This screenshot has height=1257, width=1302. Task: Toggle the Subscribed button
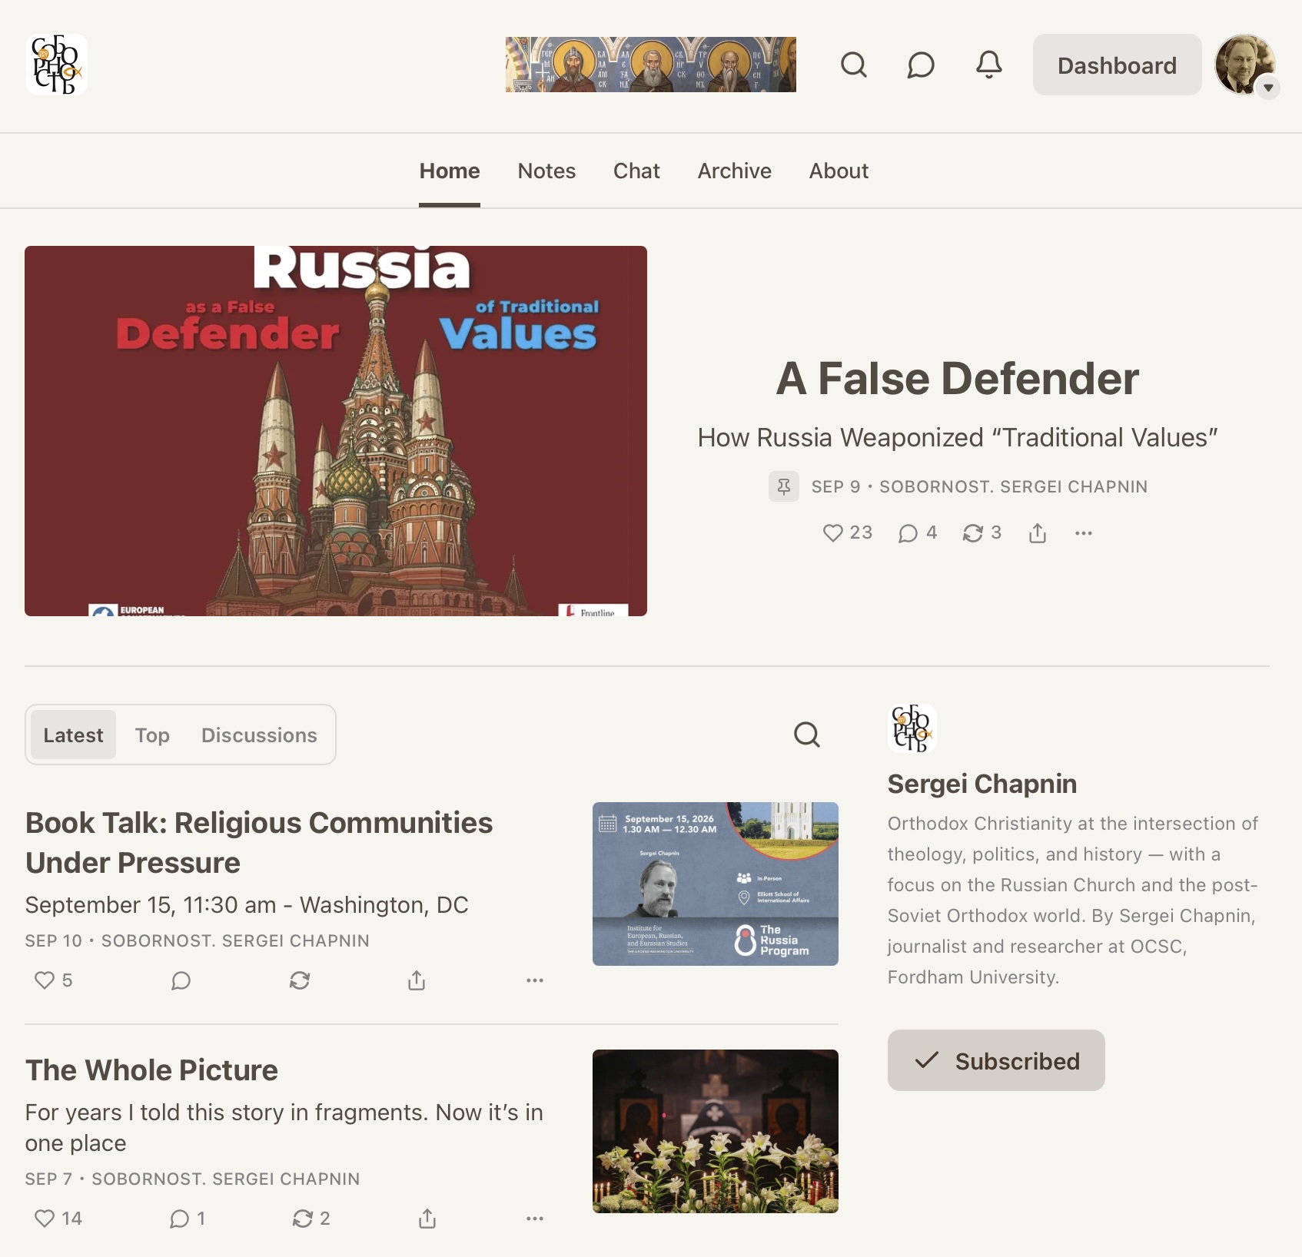tap(996, 1060)
